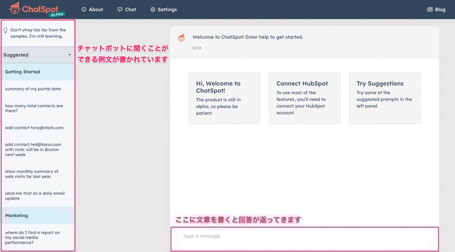This screenshot has width=455, height=252.
Task: Open the Settings menu item
Action: [x=163, y=9]
